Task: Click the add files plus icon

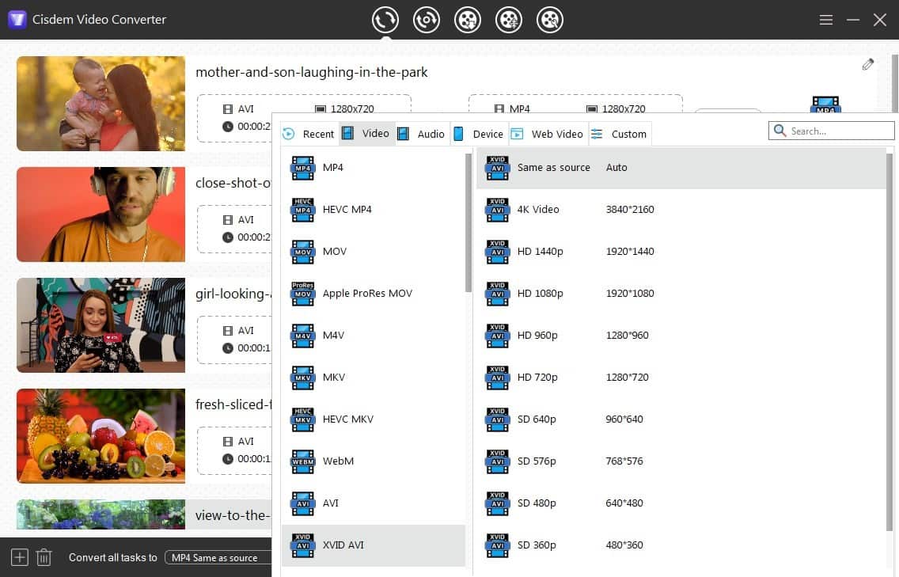Action: [20, 557]
